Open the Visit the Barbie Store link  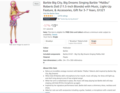tap(51, 13)
